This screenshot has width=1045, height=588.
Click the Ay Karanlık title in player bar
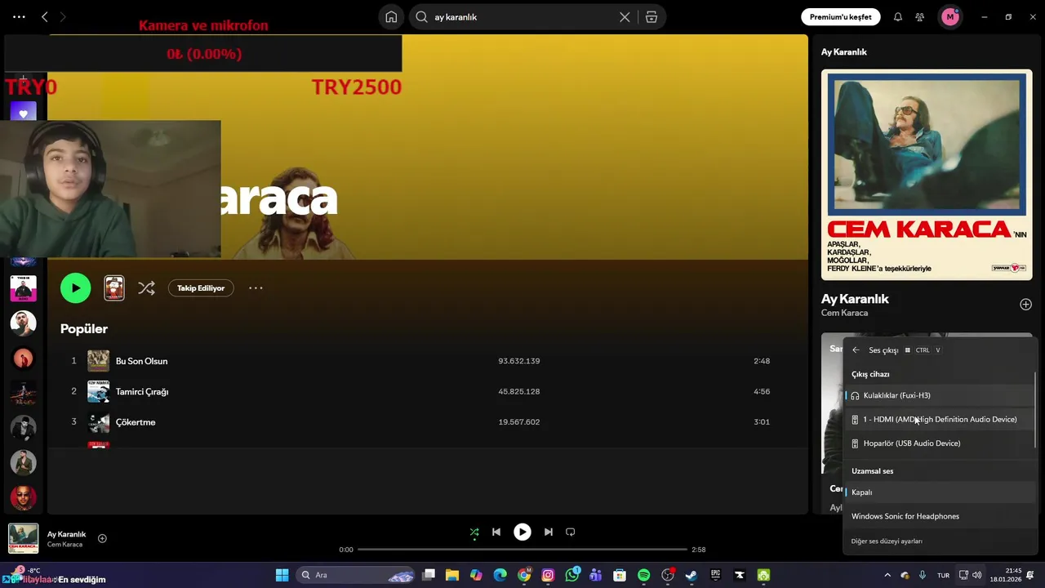coord(66,534)
